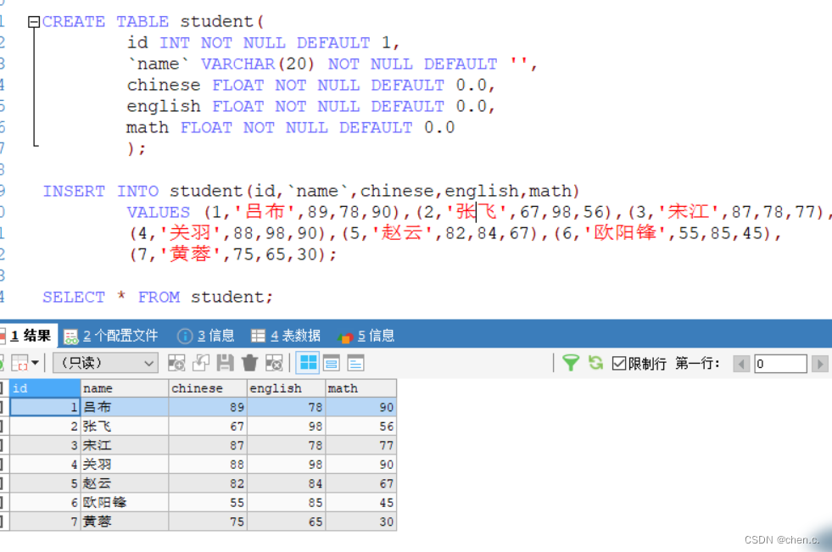The width and height of the screenshot is (832, 552).
Task: Click CREATE keyword in the editor
Action: pyautogui.click(x=74, y=22)
